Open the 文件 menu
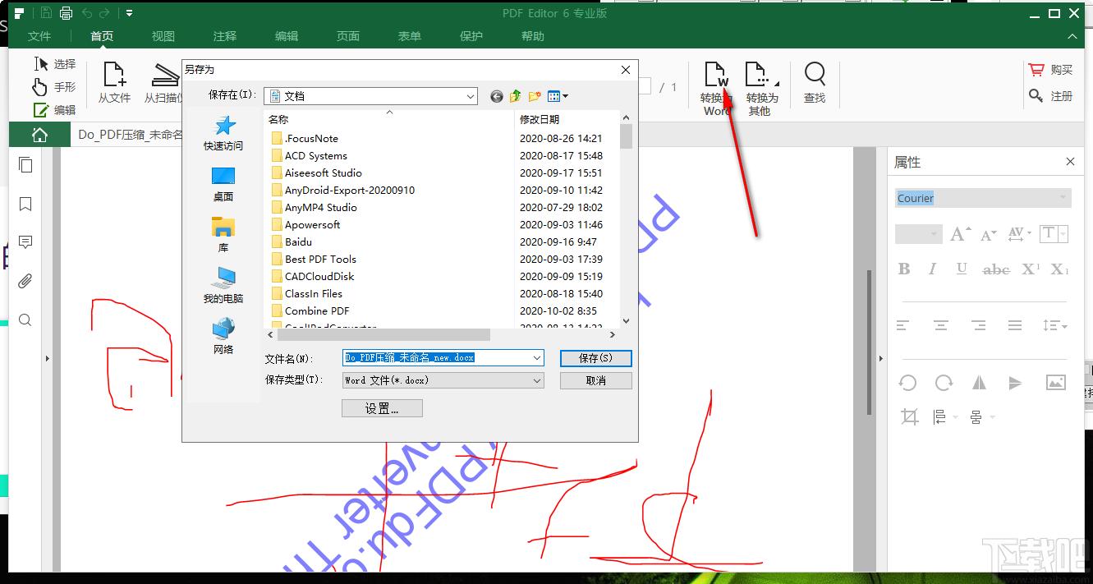Image resolution: width=1093 pixels, height=584 pixels. (x=39, y=36)
